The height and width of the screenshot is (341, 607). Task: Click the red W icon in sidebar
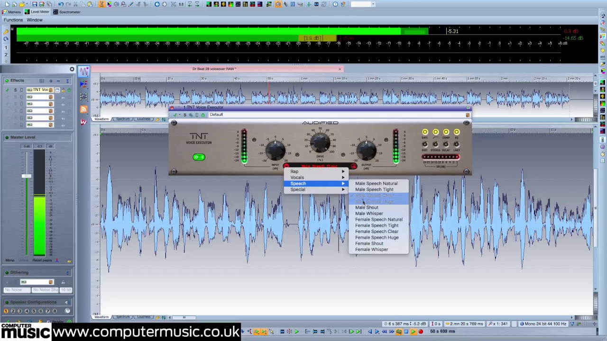83,122
